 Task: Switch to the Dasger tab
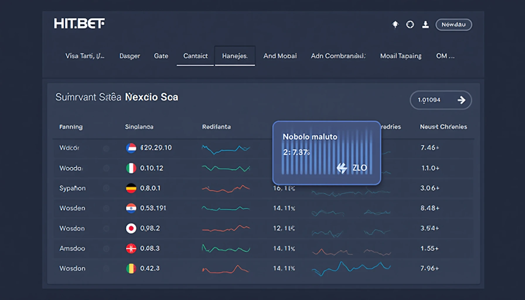tap(130, 56)
